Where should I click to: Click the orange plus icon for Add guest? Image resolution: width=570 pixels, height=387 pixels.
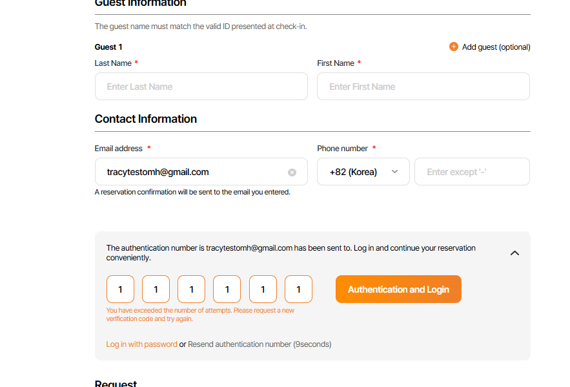coord(454,47)
